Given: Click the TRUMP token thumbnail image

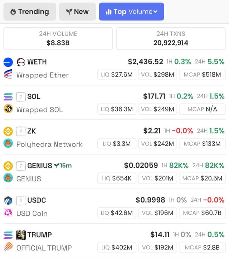Looking at the screenshot, I should coord(21,235).
